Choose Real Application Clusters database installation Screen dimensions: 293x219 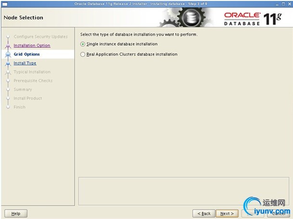tap(83, 54)
